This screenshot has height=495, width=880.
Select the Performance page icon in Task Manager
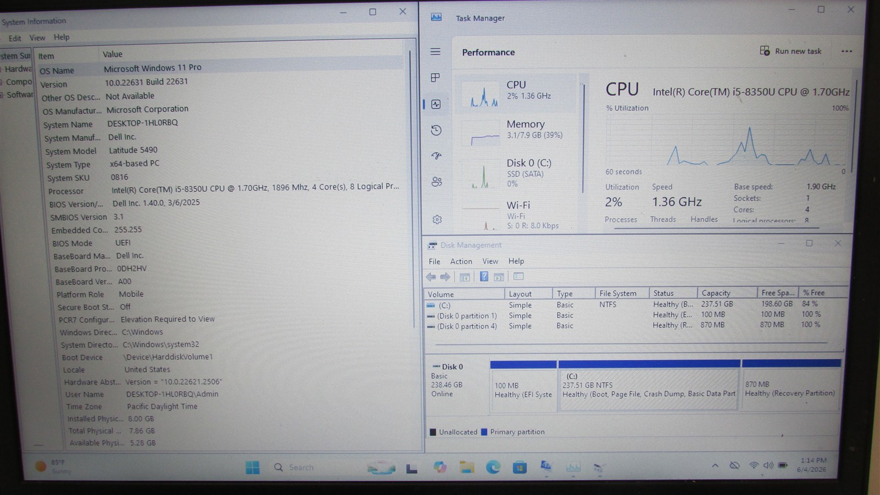436,104
